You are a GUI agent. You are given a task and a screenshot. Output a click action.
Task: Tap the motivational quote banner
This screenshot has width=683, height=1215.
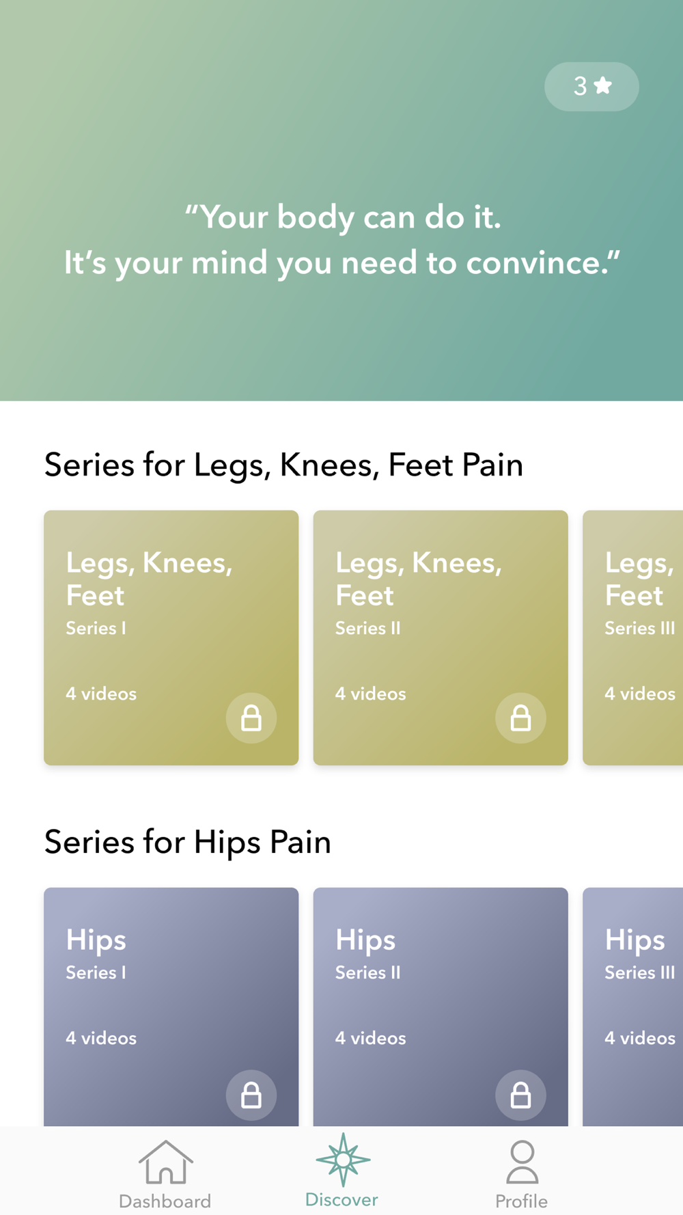[341, 200]
